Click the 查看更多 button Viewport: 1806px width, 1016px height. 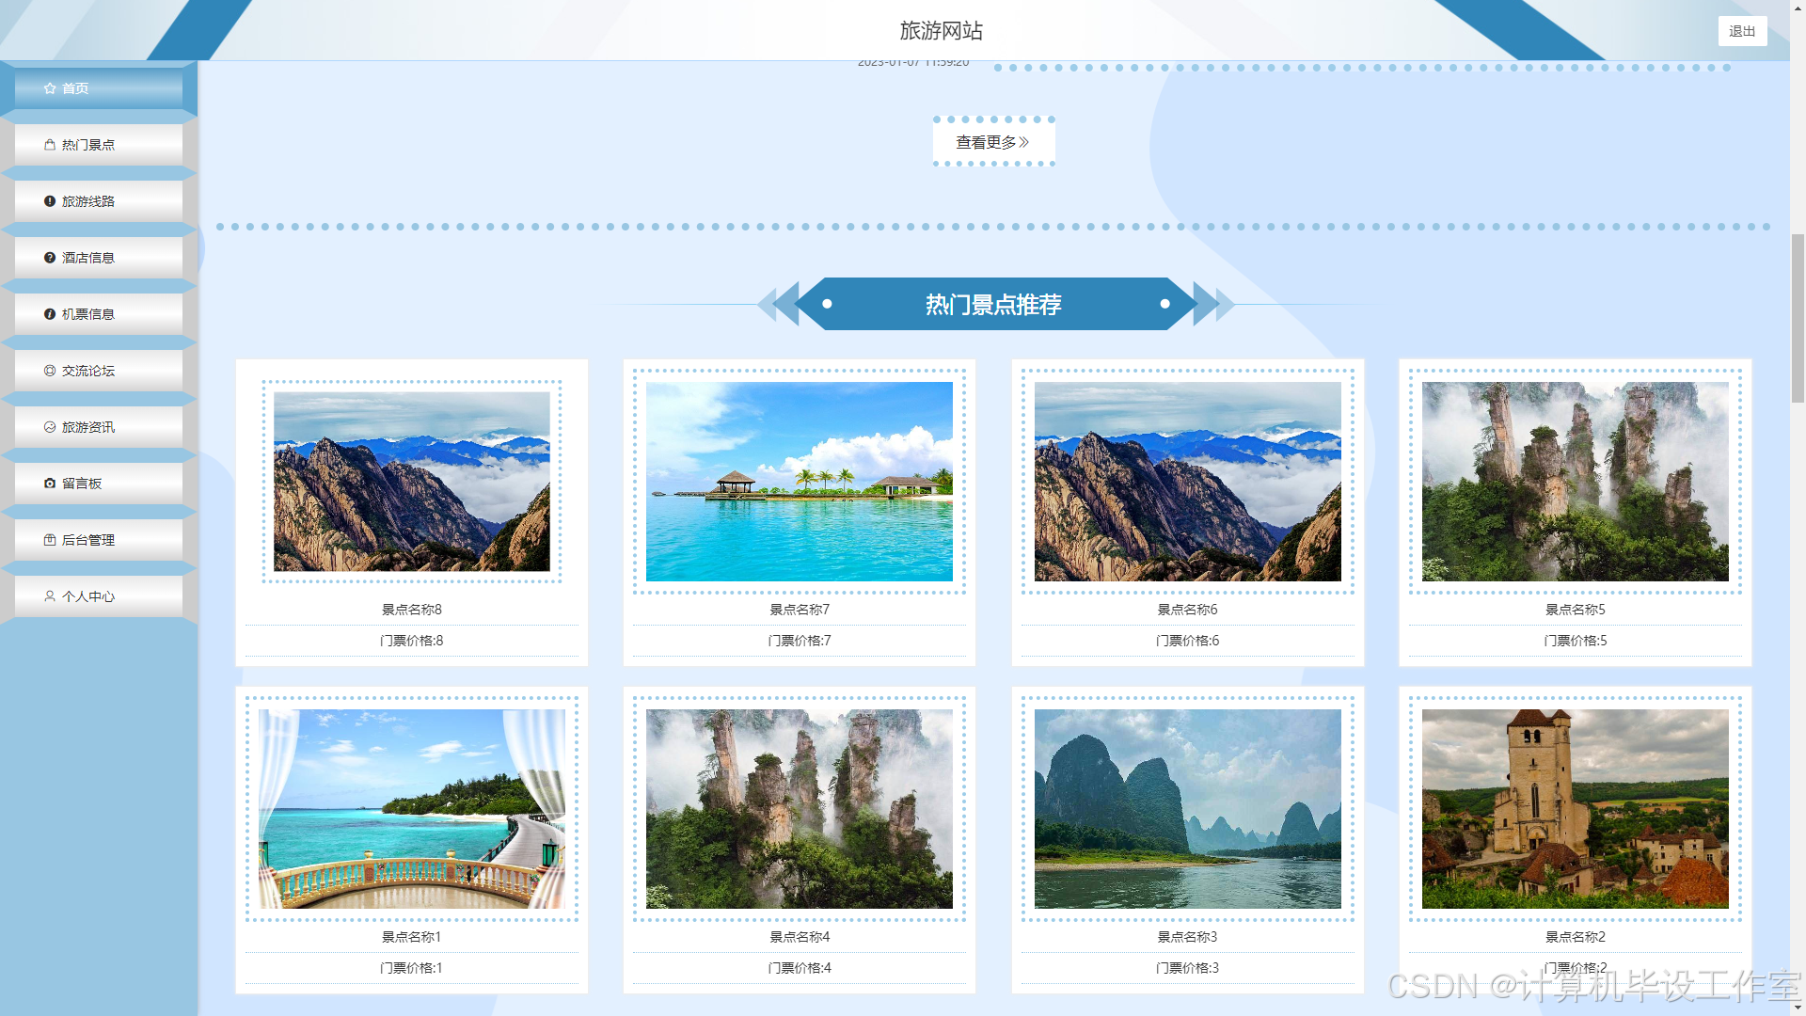tap(993, 142)
